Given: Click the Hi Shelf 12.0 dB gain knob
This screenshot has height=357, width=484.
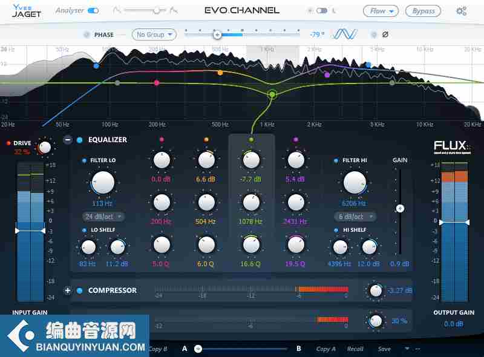Looking at the screenshot, I should click(369, 247).
